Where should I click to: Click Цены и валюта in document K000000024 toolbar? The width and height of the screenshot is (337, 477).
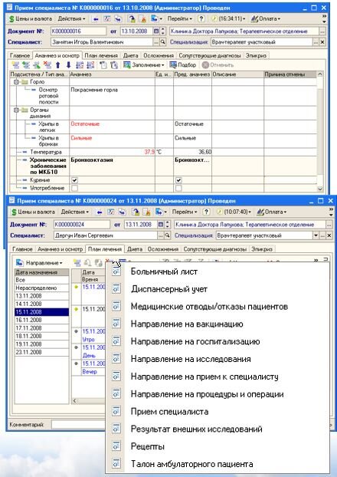pos(33,212)
